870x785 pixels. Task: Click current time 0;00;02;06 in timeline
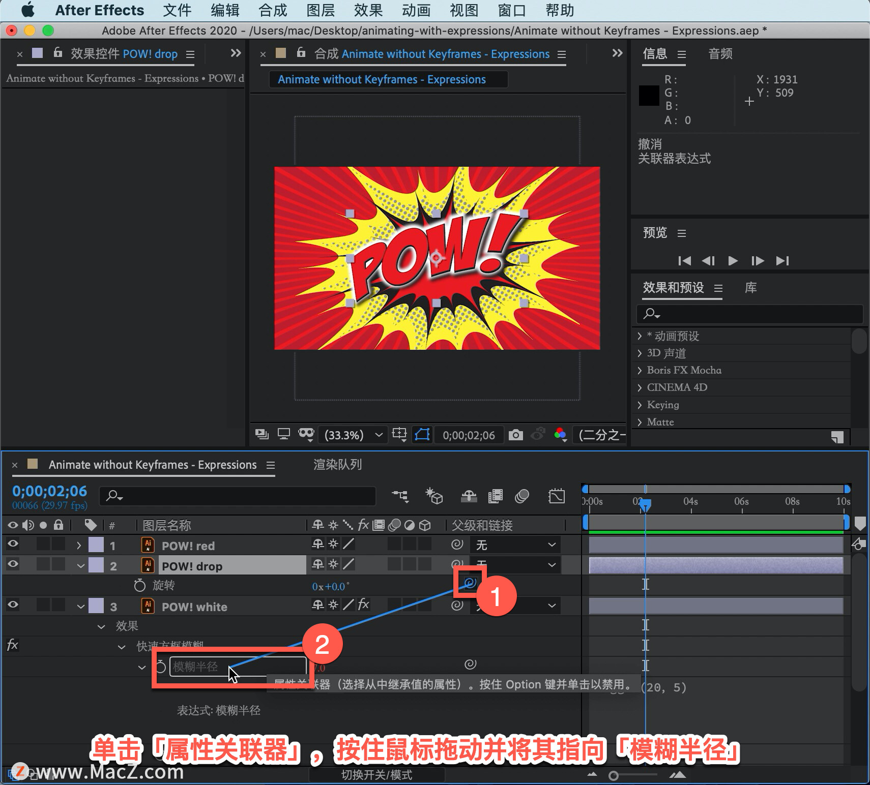click(x=49, y=491)
